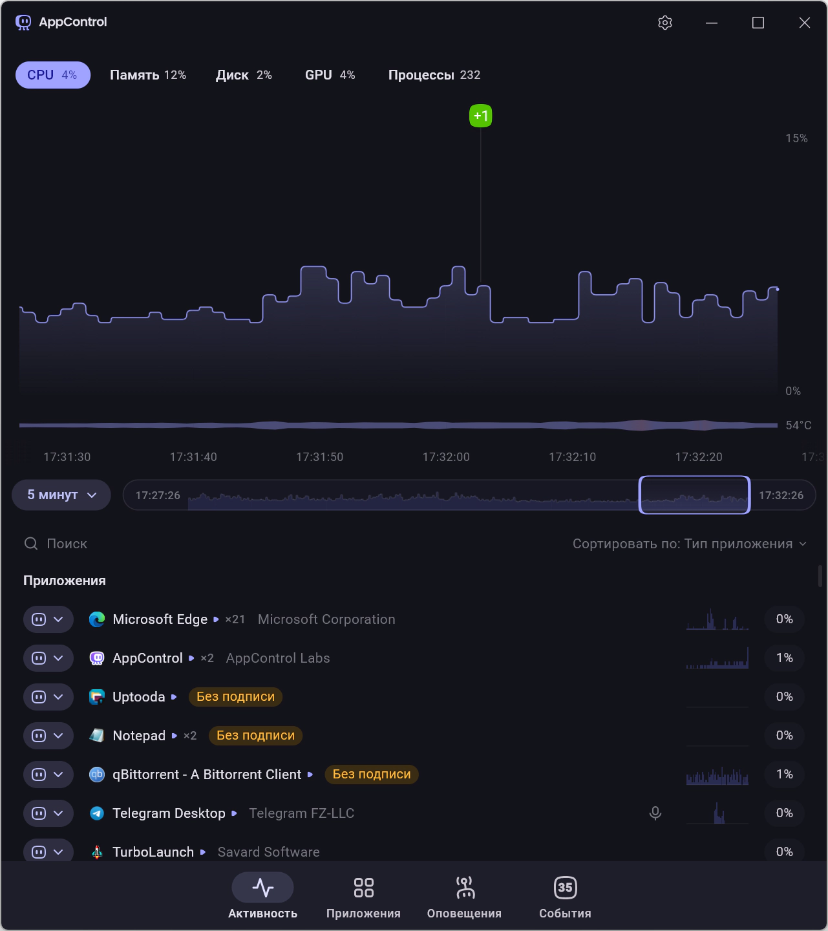828x931 pixels.
Task: Open the Оповещения section
Action: (464, 896)
